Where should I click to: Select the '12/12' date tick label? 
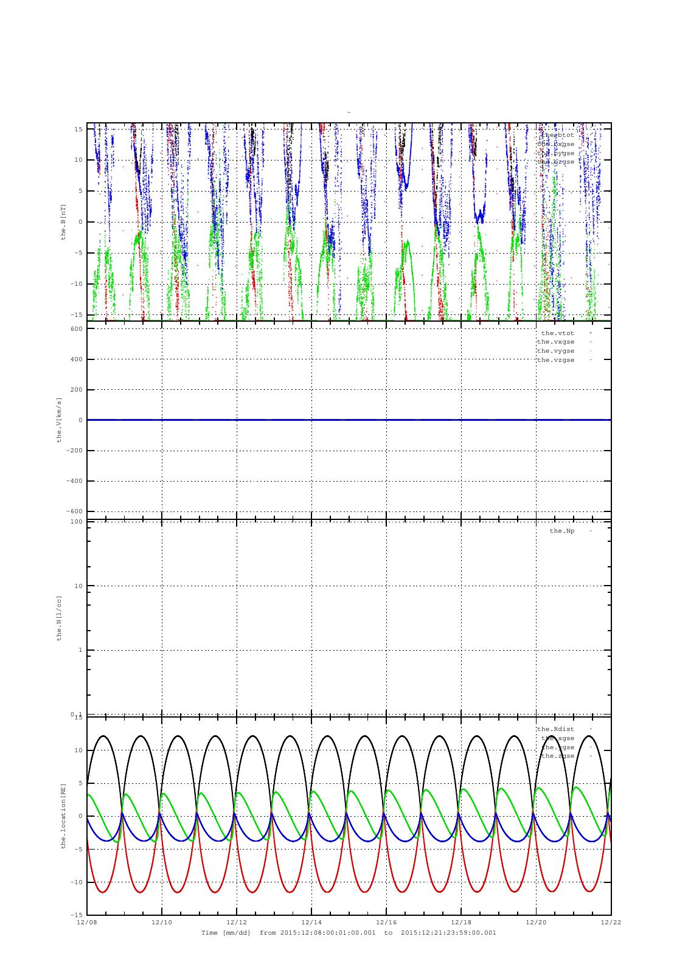(x=237, y=922)
